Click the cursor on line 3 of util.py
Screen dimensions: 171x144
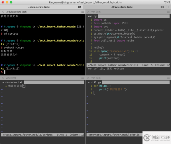point(94,93)
